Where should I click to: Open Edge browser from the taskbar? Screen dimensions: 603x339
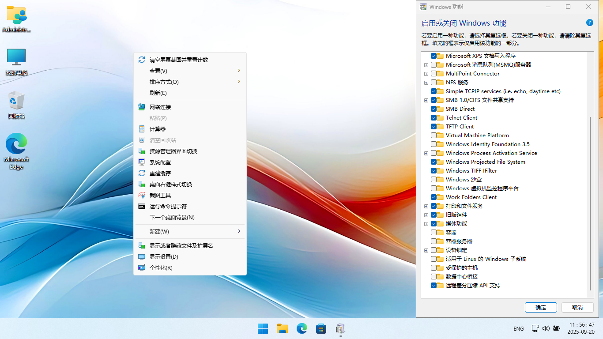[301, 328]
